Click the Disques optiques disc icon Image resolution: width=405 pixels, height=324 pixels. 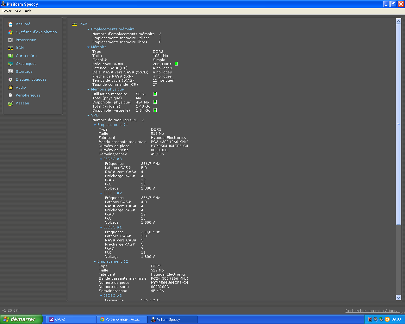10,79
